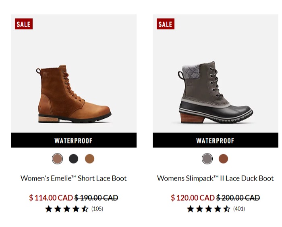Click the SALE badge on the Emelie boot

[x=24, y=24]
